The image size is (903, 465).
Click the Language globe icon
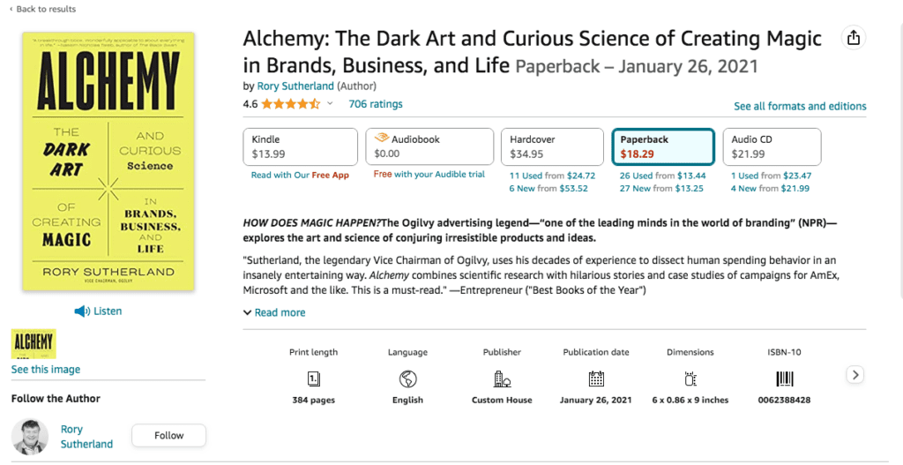(407, 379)
